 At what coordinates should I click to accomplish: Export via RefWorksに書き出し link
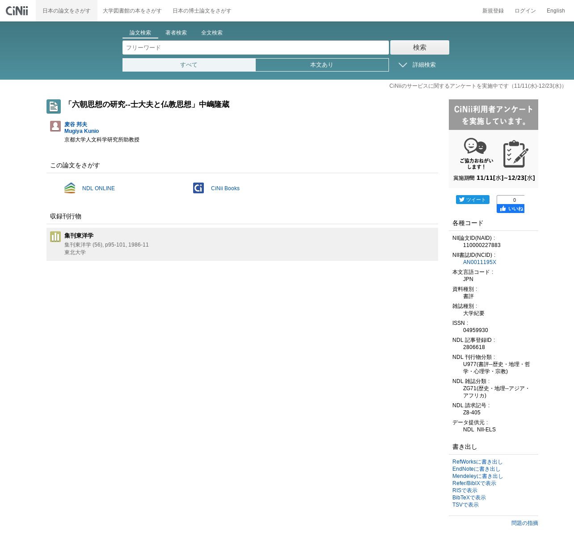click(477, 462)
